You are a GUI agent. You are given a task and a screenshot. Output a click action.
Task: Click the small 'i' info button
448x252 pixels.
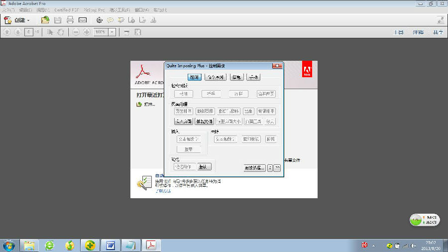[x=270, y=168]
